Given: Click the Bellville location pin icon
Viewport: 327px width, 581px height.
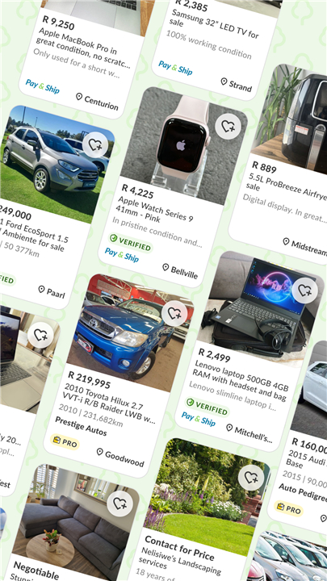Looking at the screenshot, I should [x=166, y=267].
